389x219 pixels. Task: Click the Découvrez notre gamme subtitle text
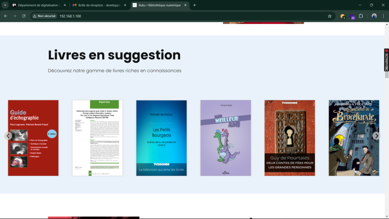(115, 70)
